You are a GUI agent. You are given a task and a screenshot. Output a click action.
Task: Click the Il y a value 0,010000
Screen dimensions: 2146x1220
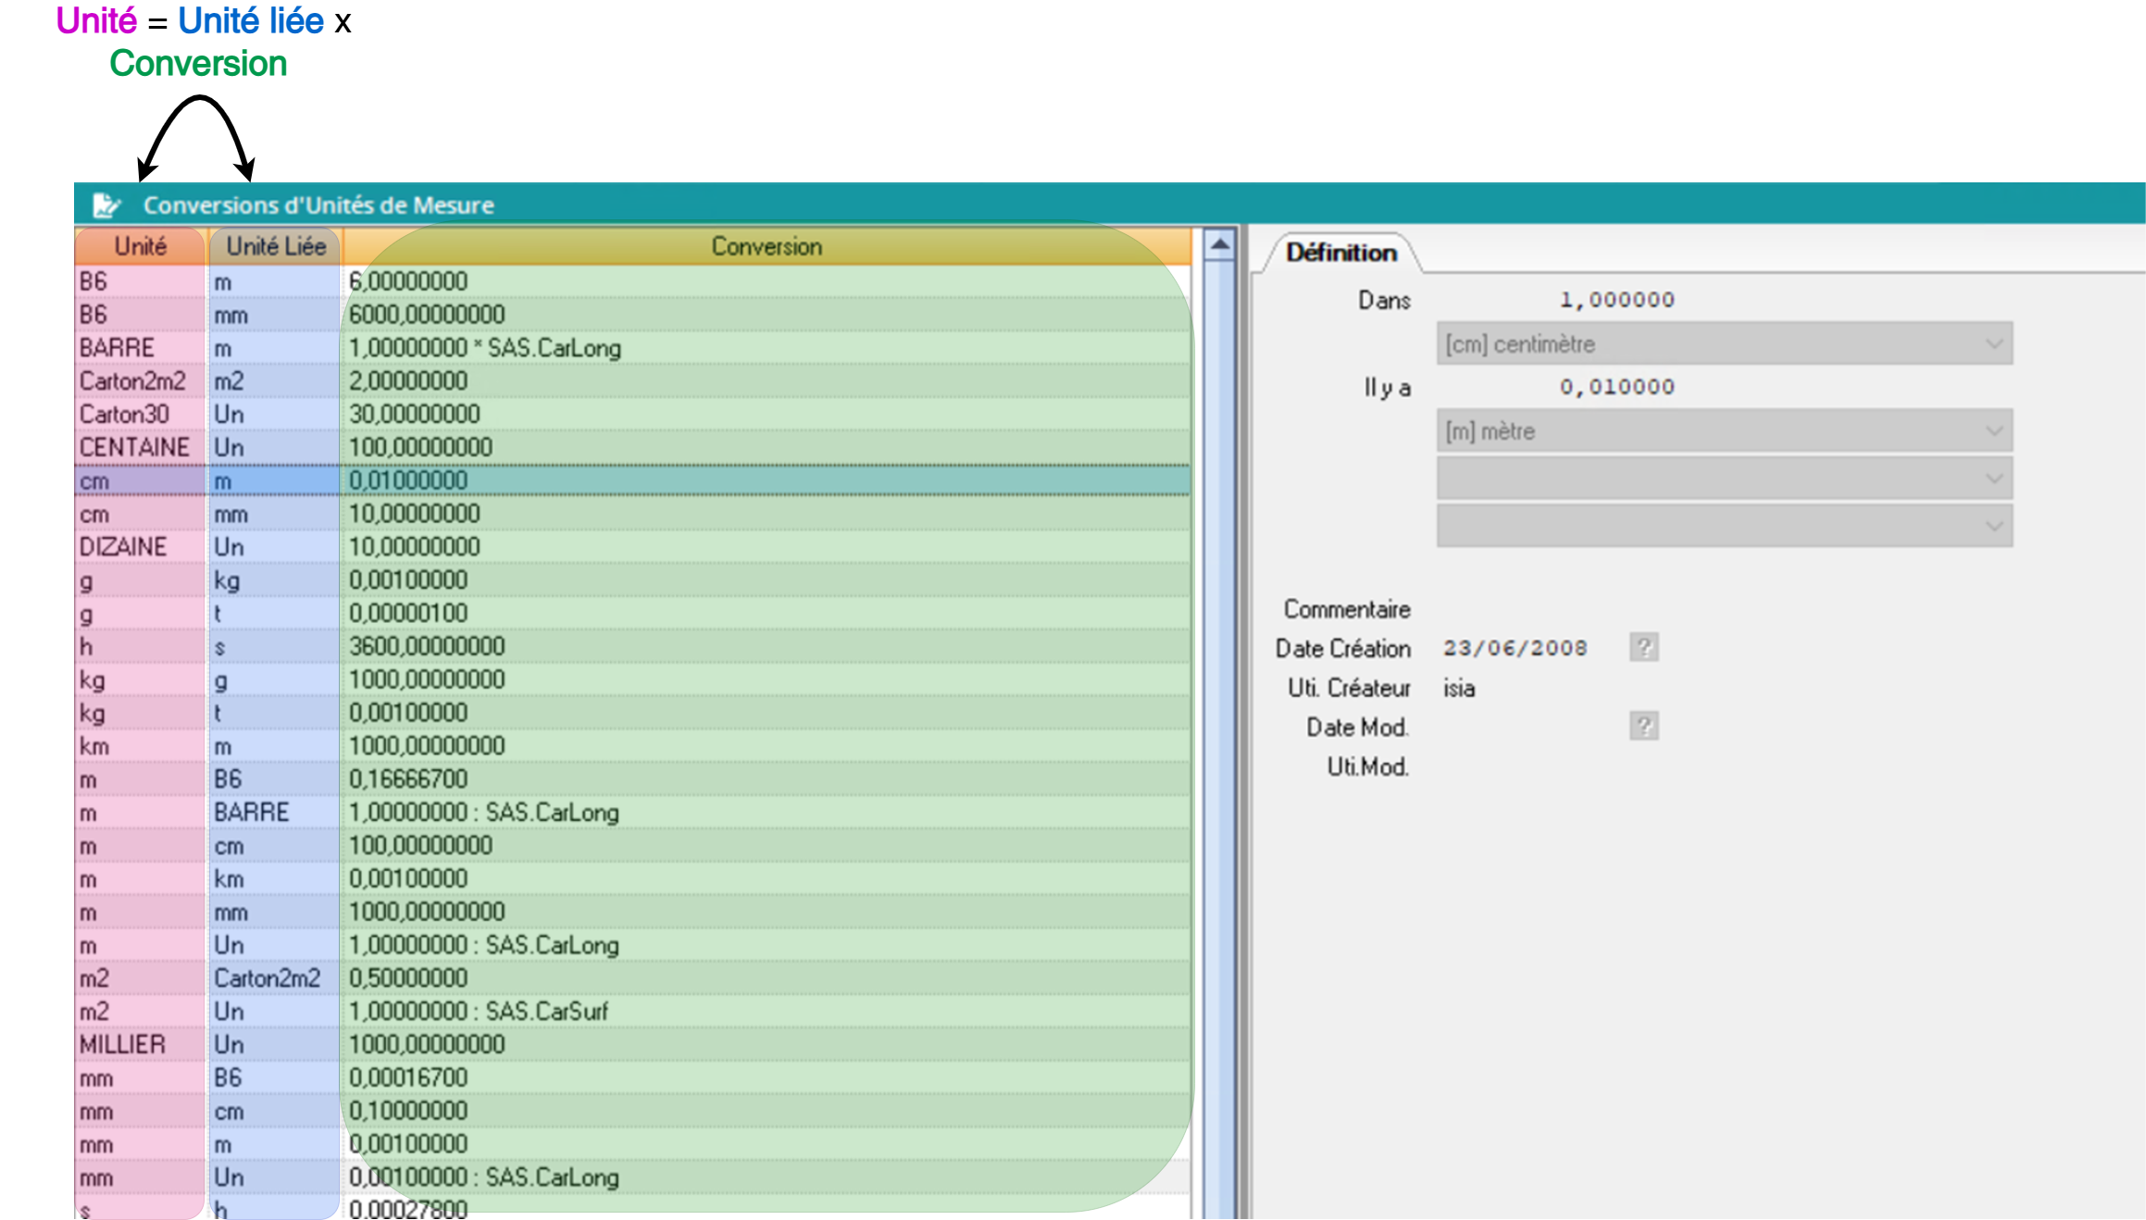[1616, 387]
